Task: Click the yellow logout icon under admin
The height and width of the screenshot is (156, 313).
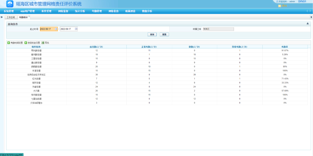Action: click(x=280, y=6)
